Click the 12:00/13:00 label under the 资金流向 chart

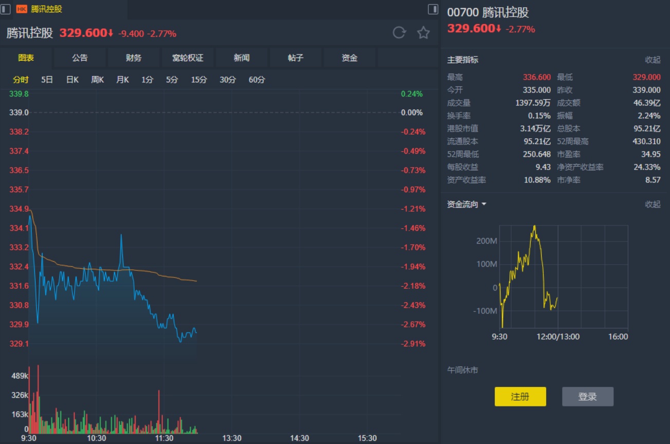tap(559, 337)
